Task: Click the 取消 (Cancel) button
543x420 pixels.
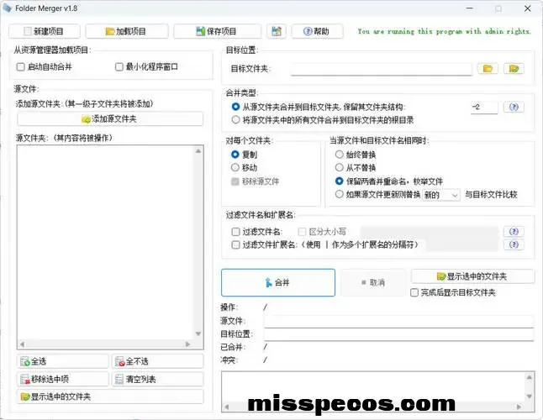Action: click(373, 282)
